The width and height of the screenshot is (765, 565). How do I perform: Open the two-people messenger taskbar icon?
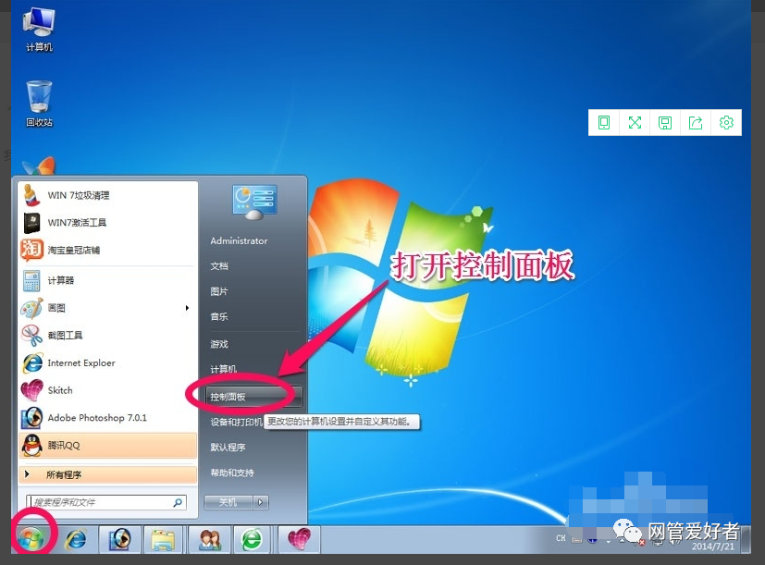click(x=210, y=540)
